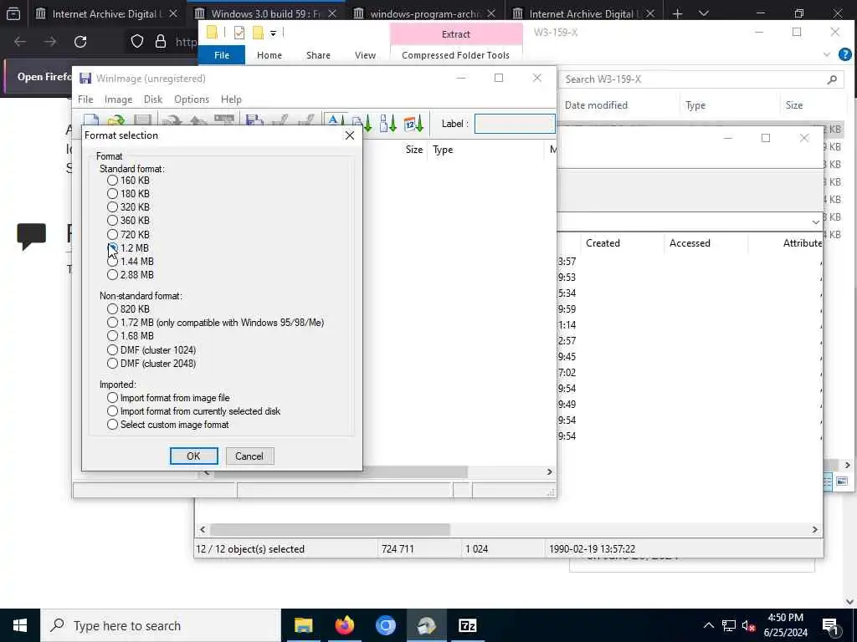Open the WinImage Image menu

tap(119, 99)
